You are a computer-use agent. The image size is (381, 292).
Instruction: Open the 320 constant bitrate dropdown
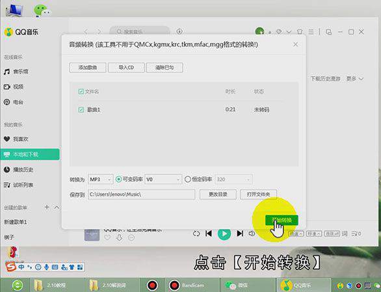click(x=233, y=179)
